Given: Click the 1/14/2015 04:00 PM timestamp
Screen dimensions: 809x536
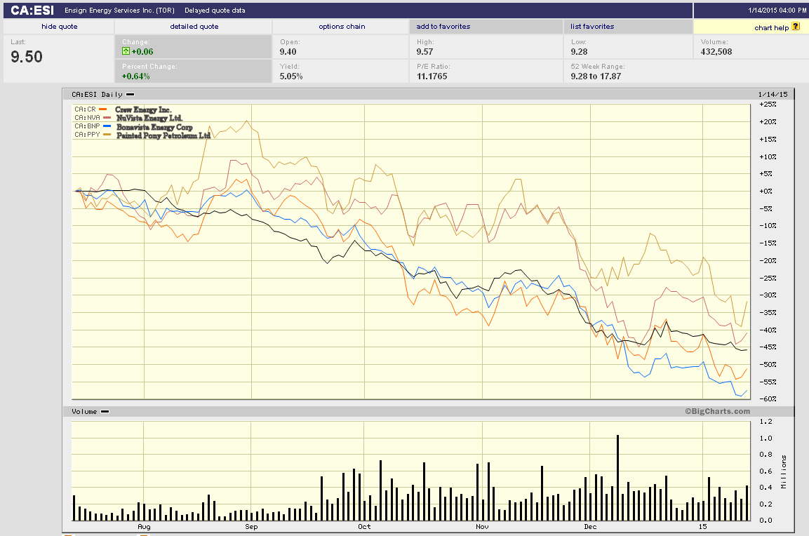Looking at the screenshot, I should pyautogui.click(x=777, y=11).
